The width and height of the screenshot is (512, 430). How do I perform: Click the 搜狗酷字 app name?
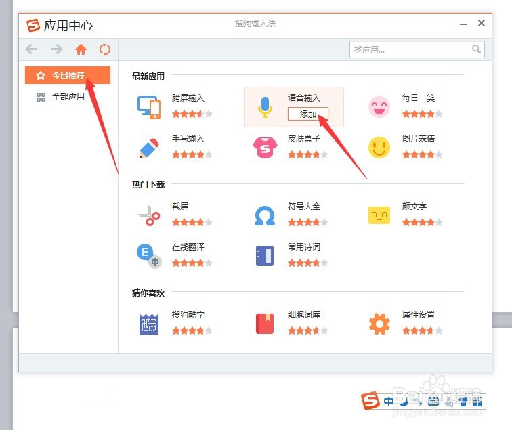pos(188,315)
